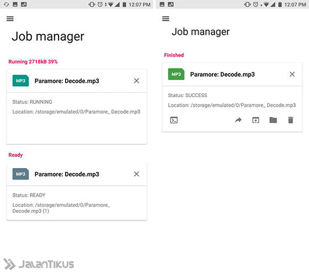Screen dimensions: 309x273
Task: Click the Running 2718kB 39% progress label
Action: (x=33, y=62)
